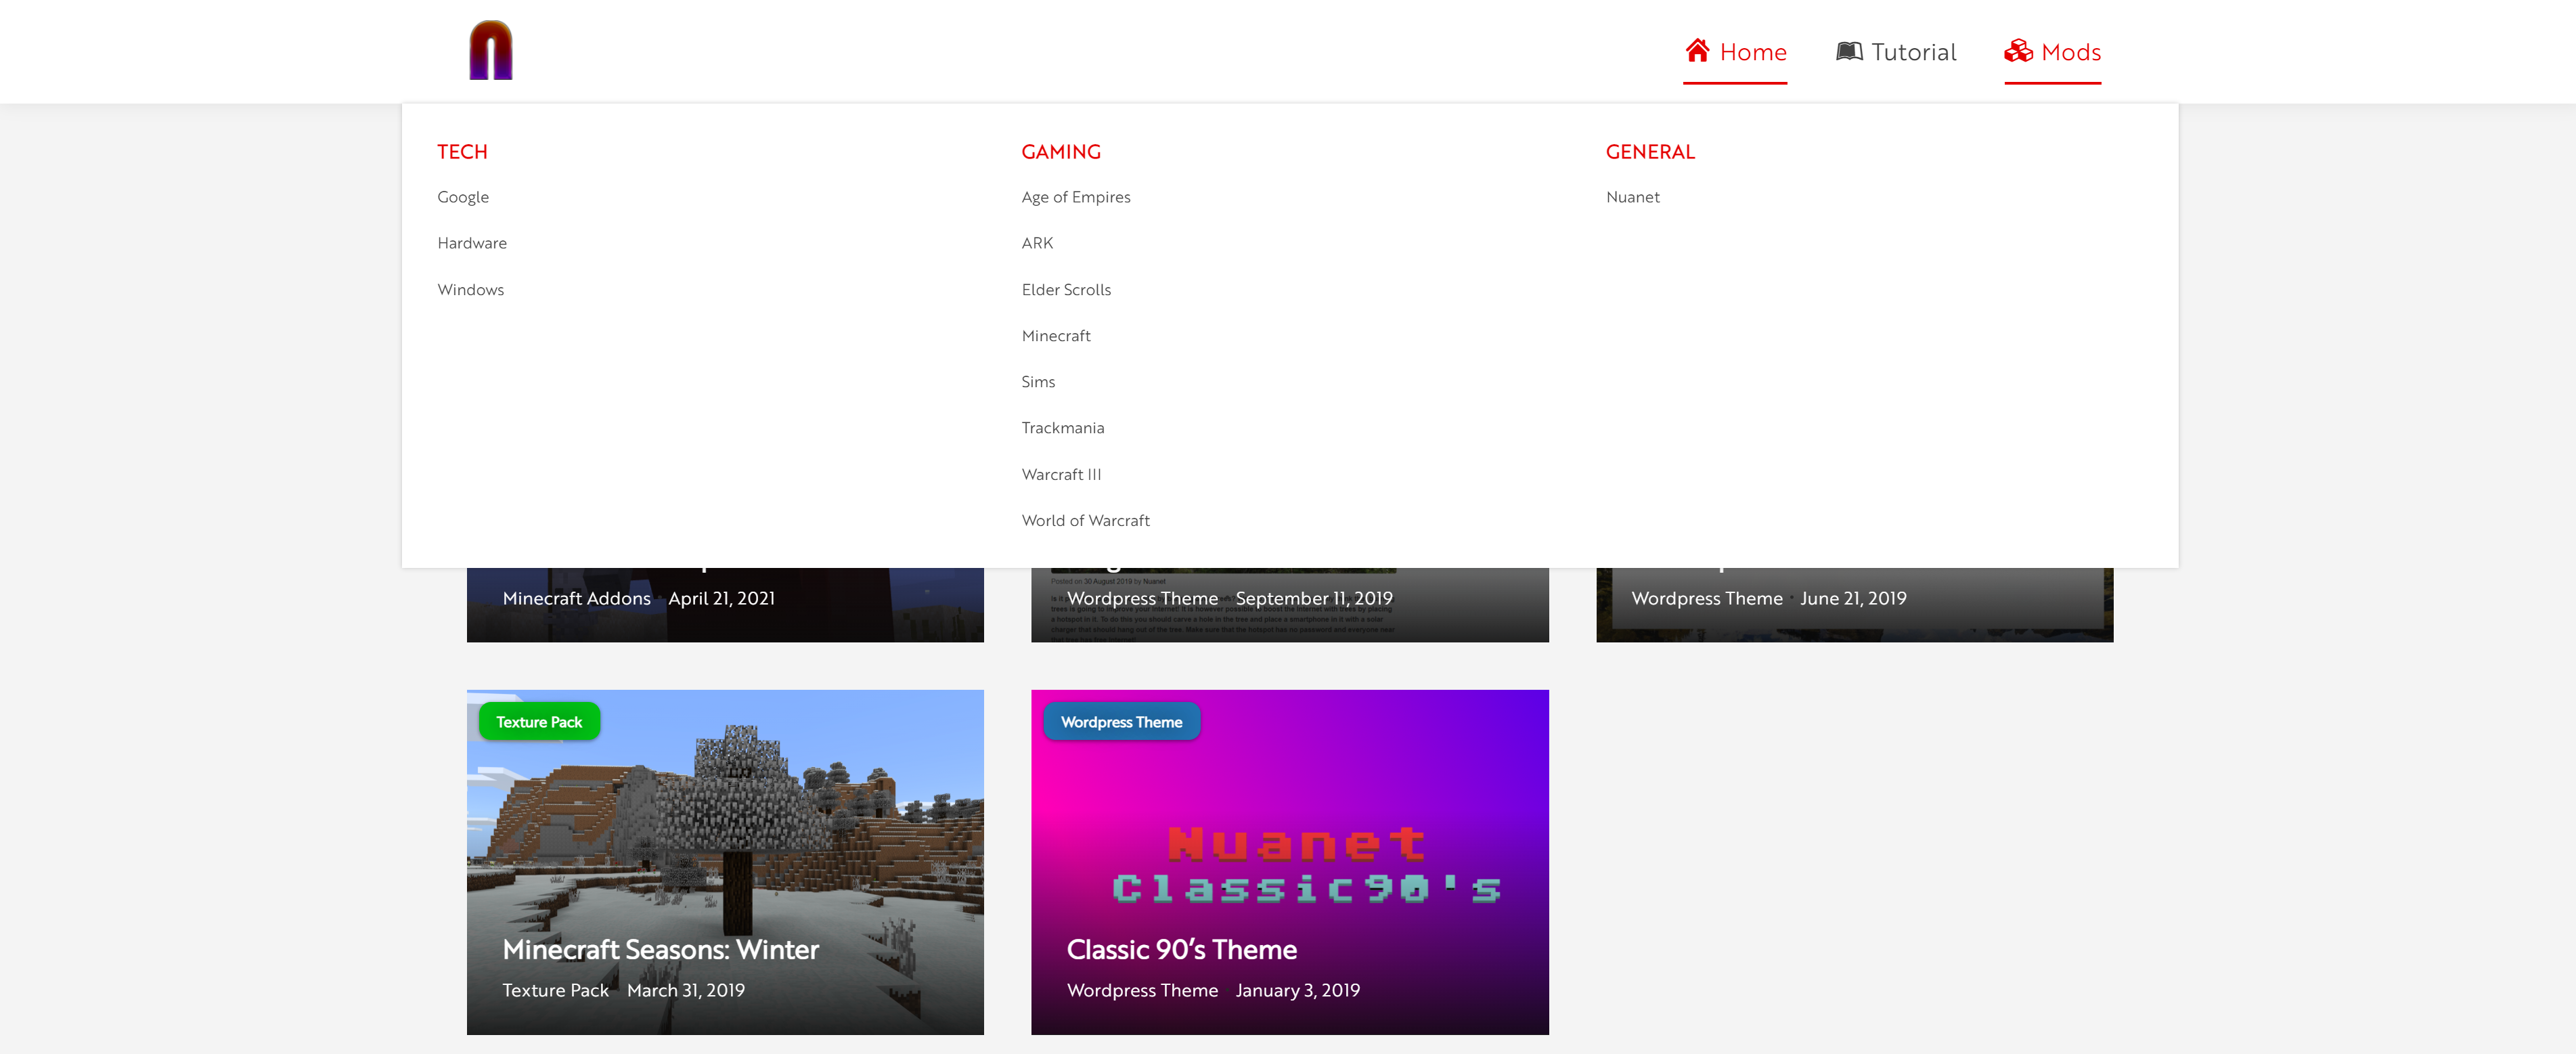
Task: Click the June 21, 2019 date
Action: tap(1853, 599)
